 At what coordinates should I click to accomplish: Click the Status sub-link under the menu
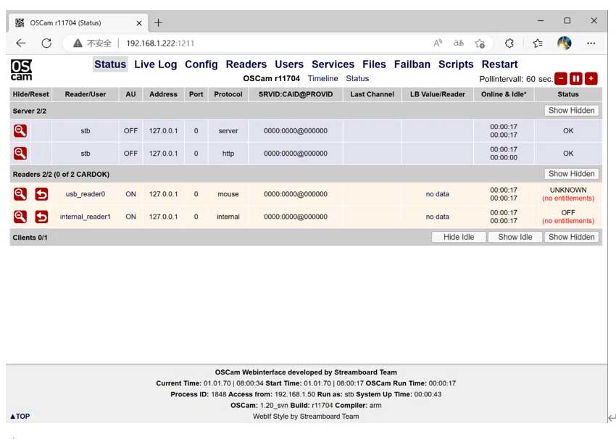[x=357, y=78]
